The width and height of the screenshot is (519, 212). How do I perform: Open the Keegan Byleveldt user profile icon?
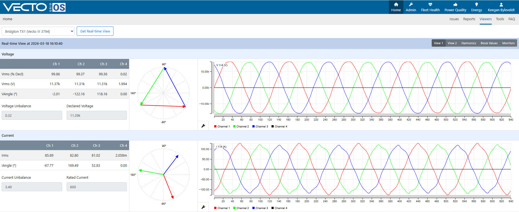point(501,5)
